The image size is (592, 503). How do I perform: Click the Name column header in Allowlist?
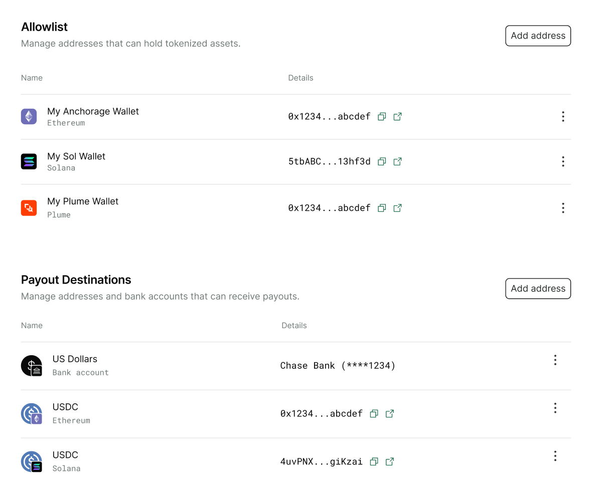[32, 78]
